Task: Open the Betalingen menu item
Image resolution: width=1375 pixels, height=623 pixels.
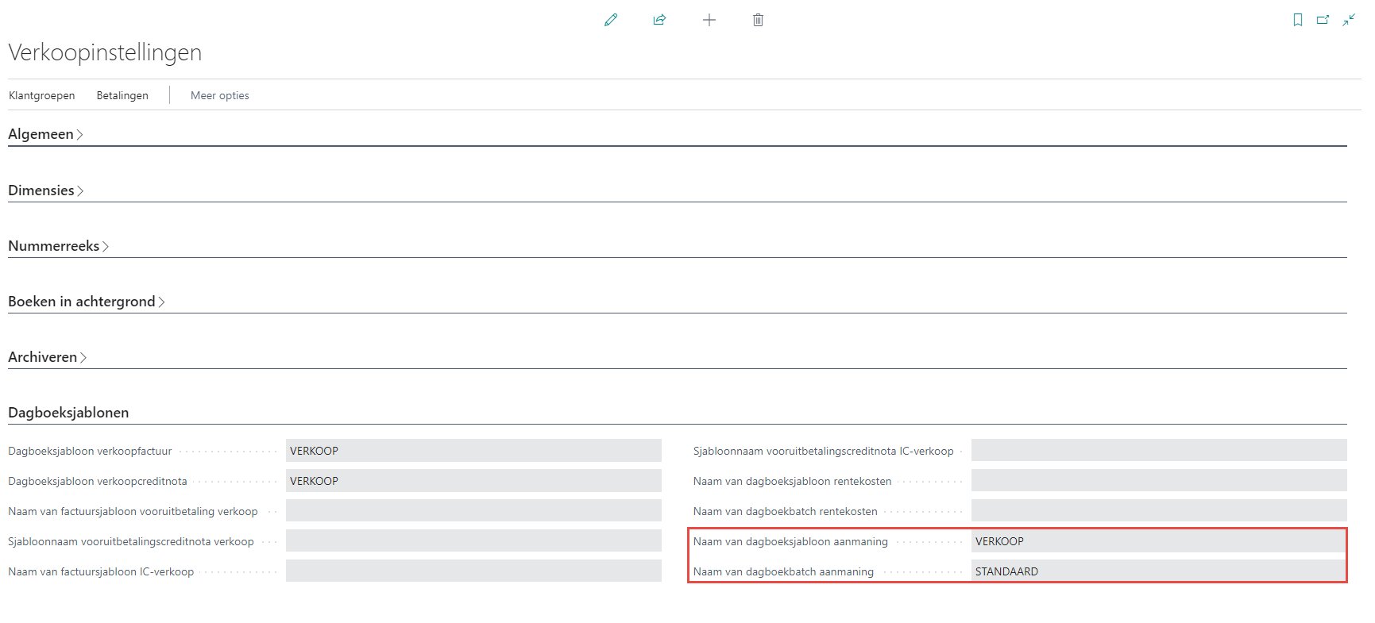Action: point(122,95)
